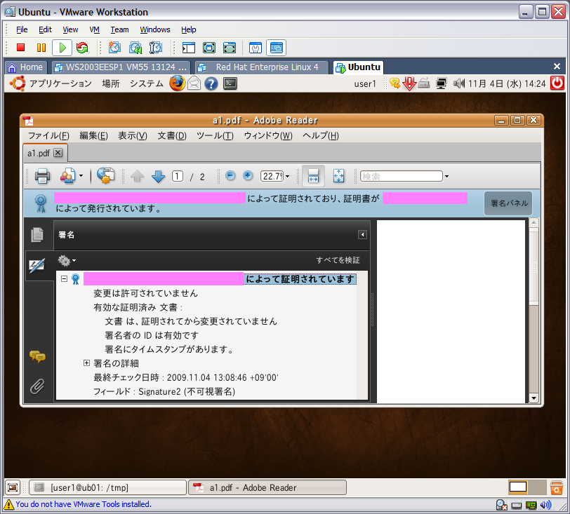Click the VMware Power Off red square
Viewport: 570px width, 514px height.
(21, 48)
